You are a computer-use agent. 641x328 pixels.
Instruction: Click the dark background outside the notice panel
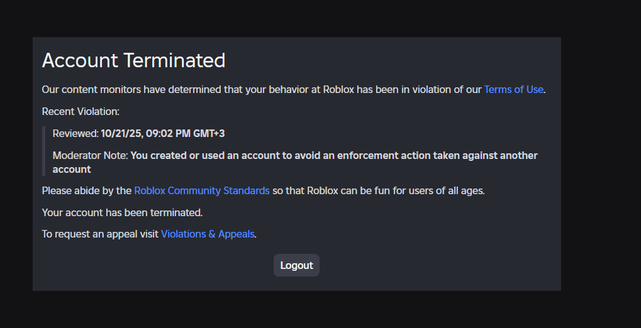click(x=601, y=163)
